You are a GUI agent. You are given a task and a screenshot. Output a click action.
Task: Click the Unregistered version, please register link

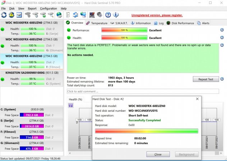pos(157,15)
